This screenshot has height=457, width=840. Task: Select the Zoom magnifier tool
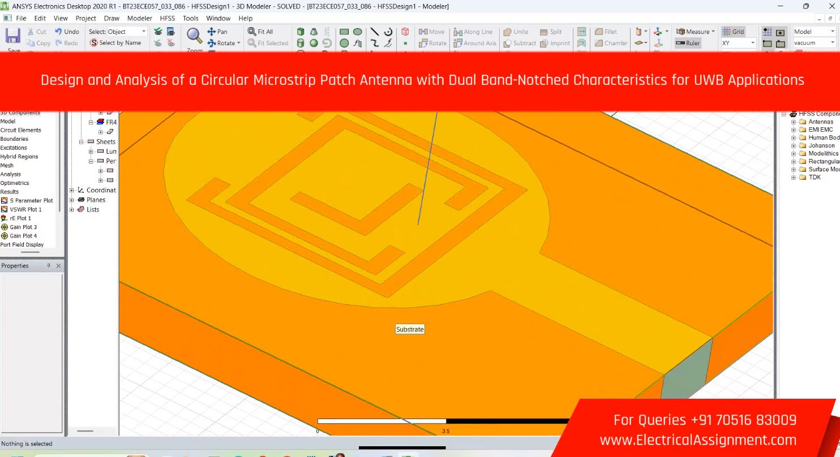coord(194,37)
